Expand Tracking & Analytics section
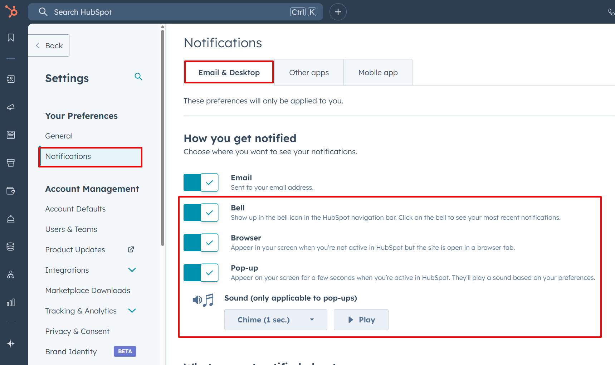 (x=132, y=311)
